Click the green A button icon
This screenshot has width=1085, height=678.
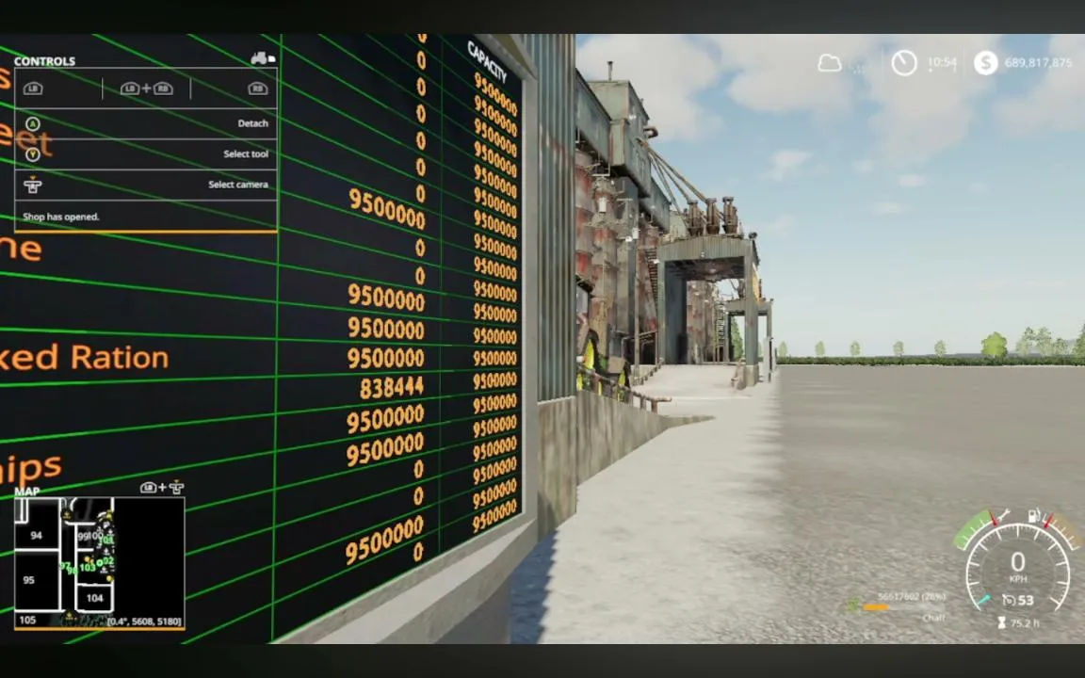point(33,124)
